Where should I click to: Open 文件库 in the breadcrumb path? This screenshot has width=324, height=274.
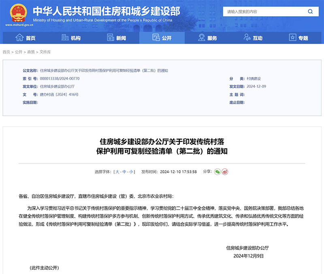click(x=45, y=52)
